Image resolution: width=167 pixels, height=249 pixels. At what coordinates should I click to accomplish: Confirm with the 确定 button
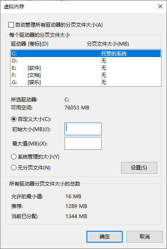tap(105, 237)
